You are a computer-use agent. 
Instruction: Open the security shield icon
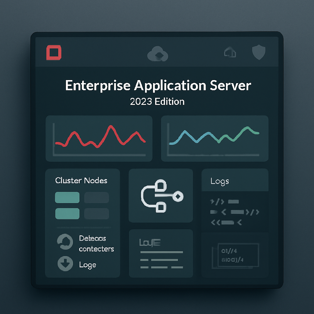pos(258,52)
